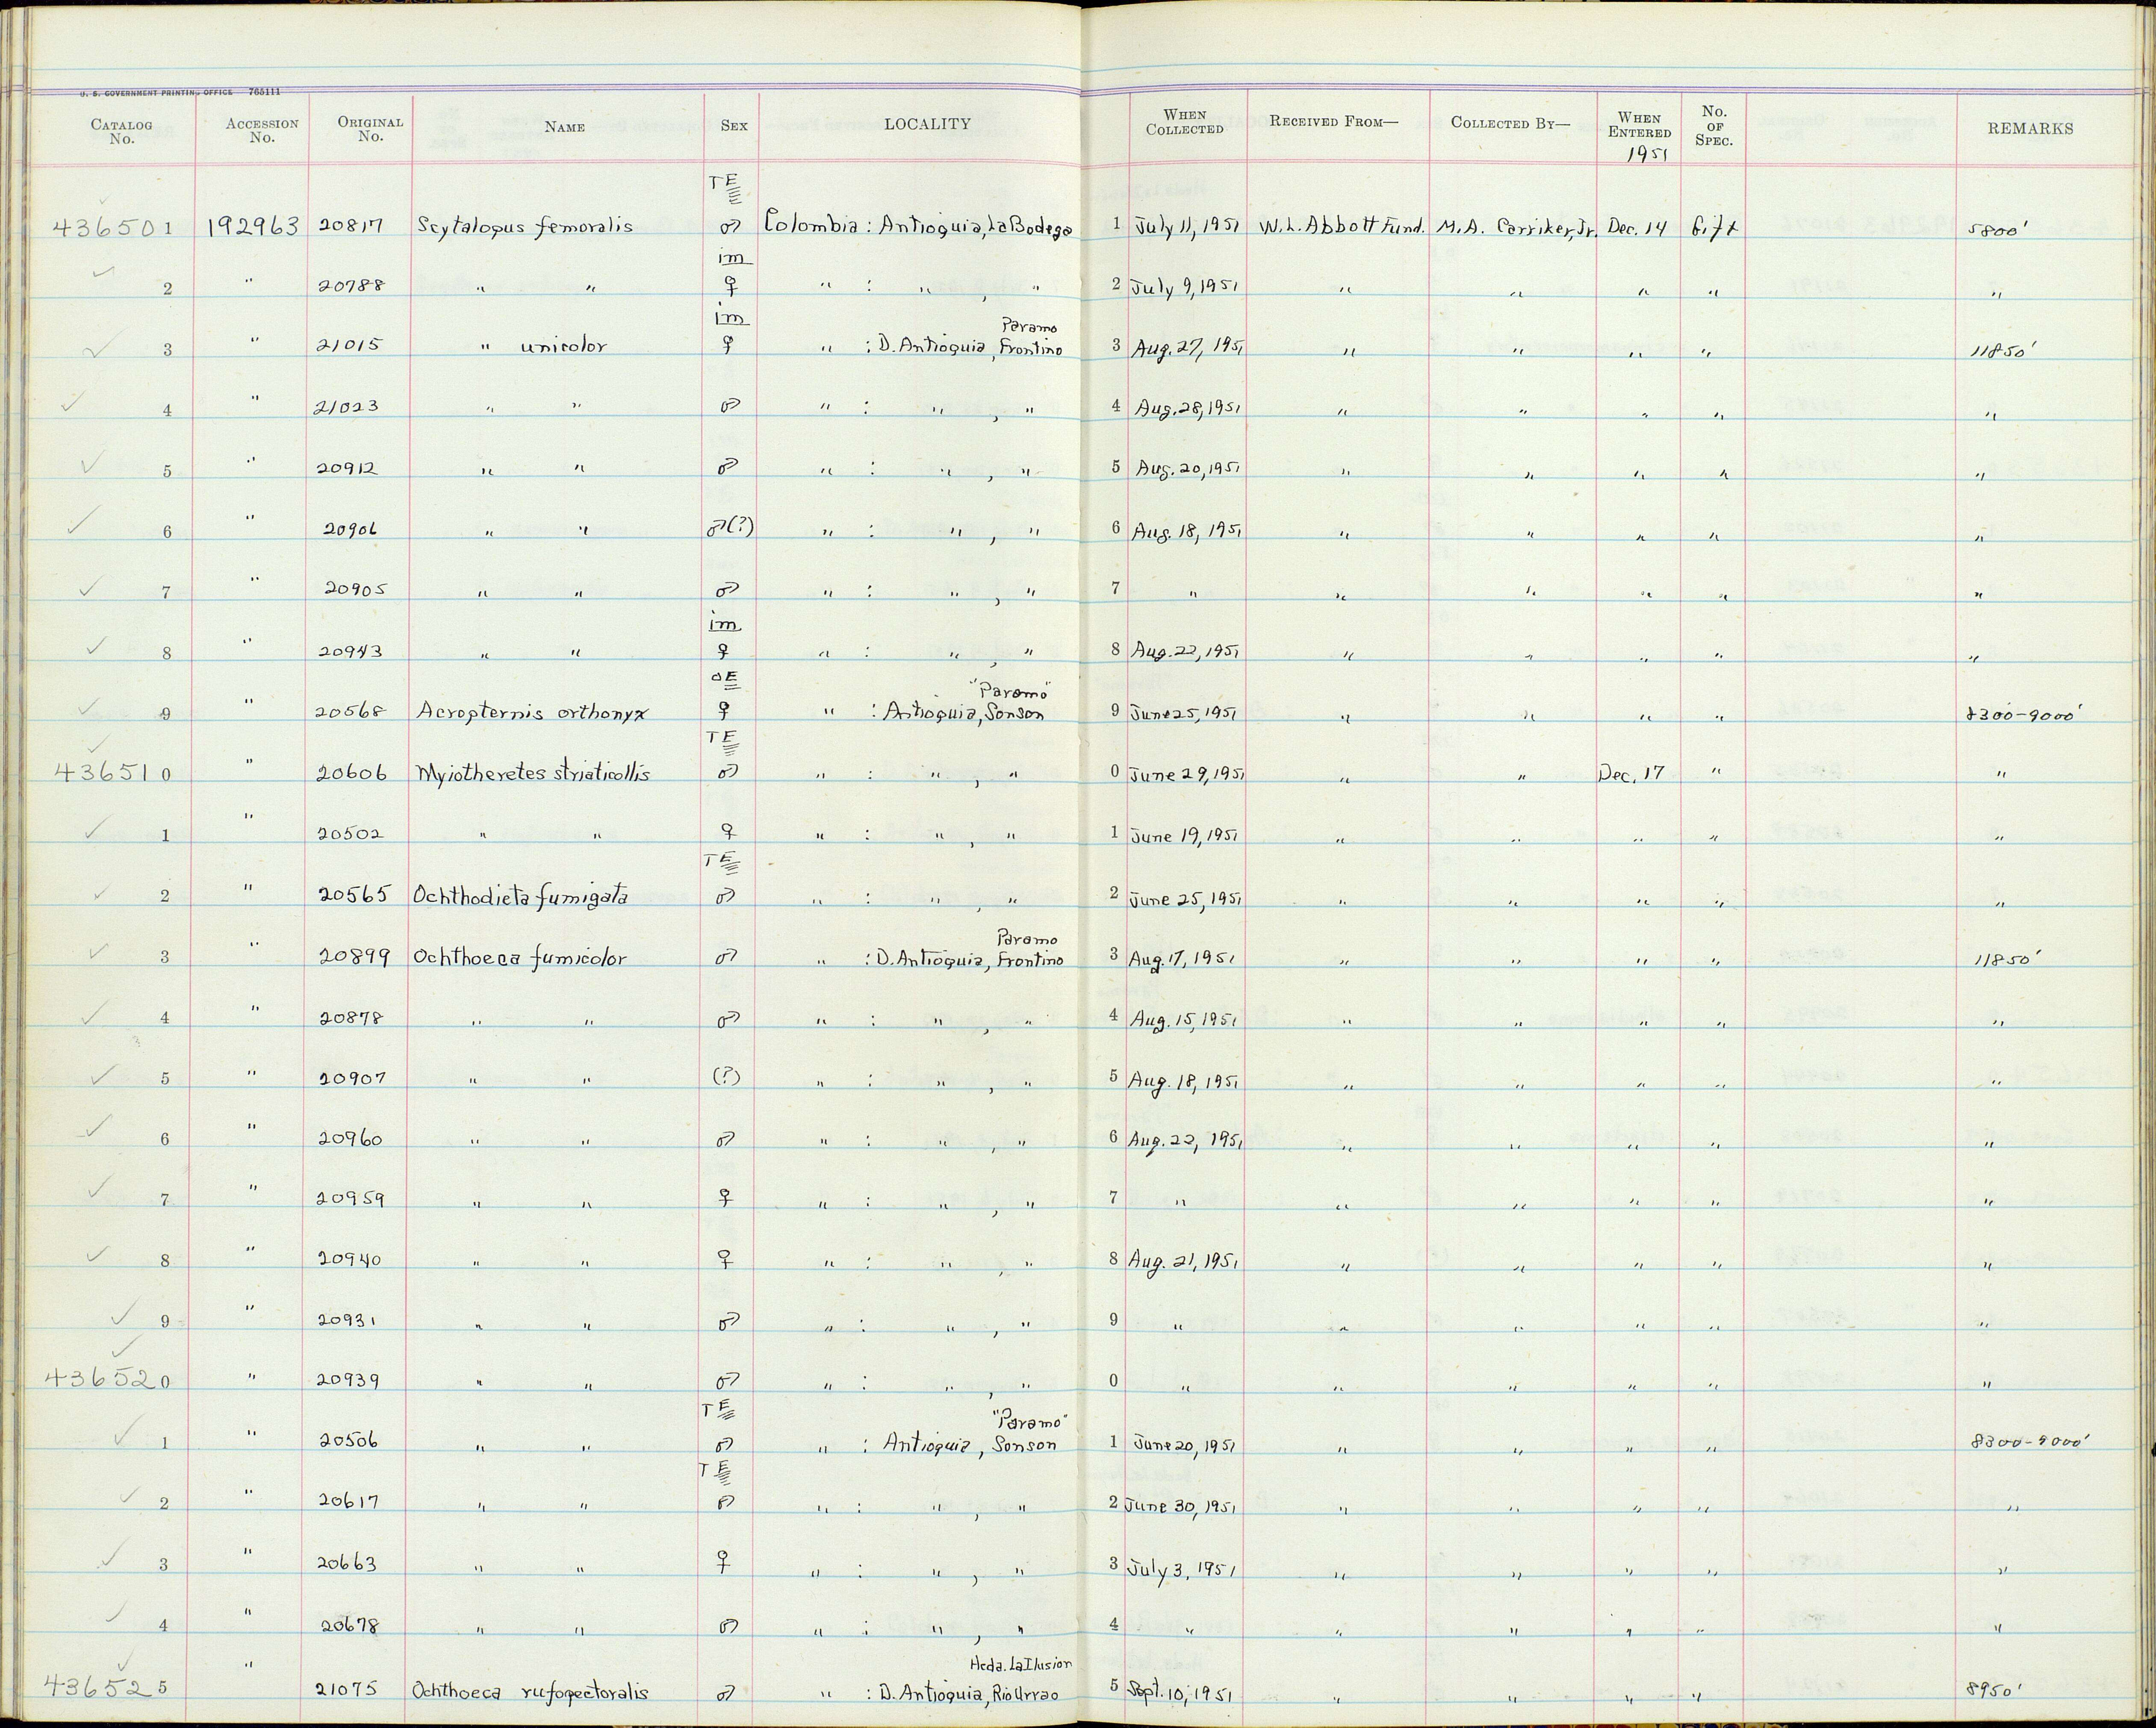Click the 'When Collected' column header

(x=1185, y=122)
